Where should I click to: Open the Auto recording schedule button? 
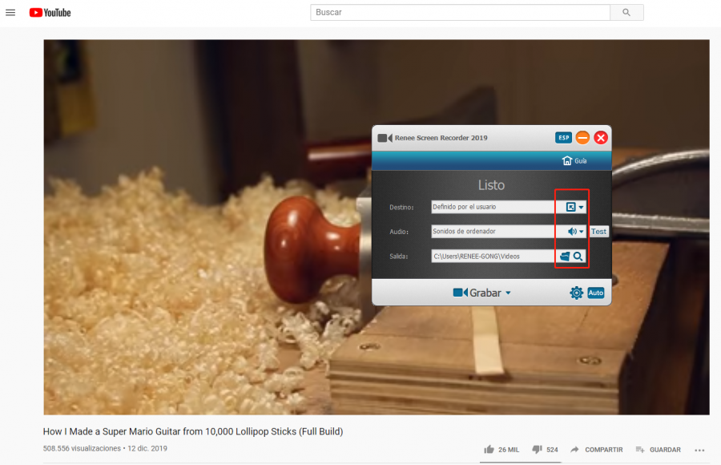[596, 293]
